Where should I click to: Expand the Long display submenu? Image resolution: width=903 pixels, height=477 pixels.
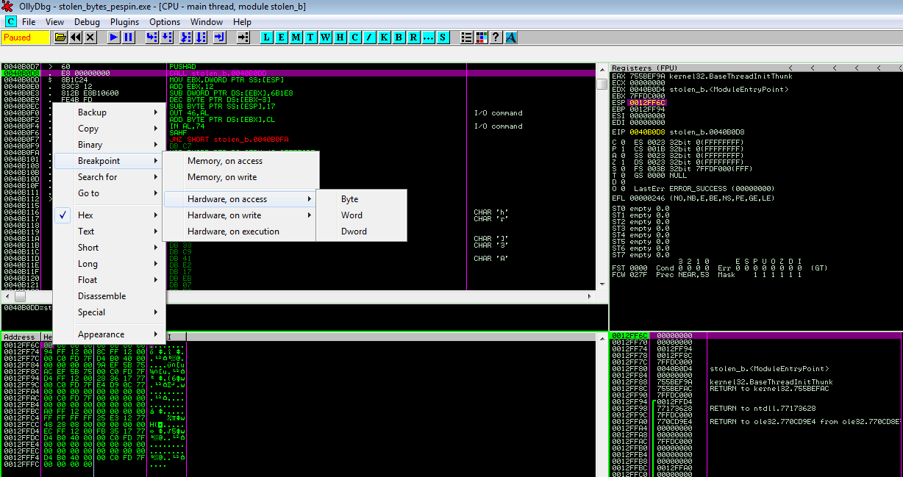109,264
